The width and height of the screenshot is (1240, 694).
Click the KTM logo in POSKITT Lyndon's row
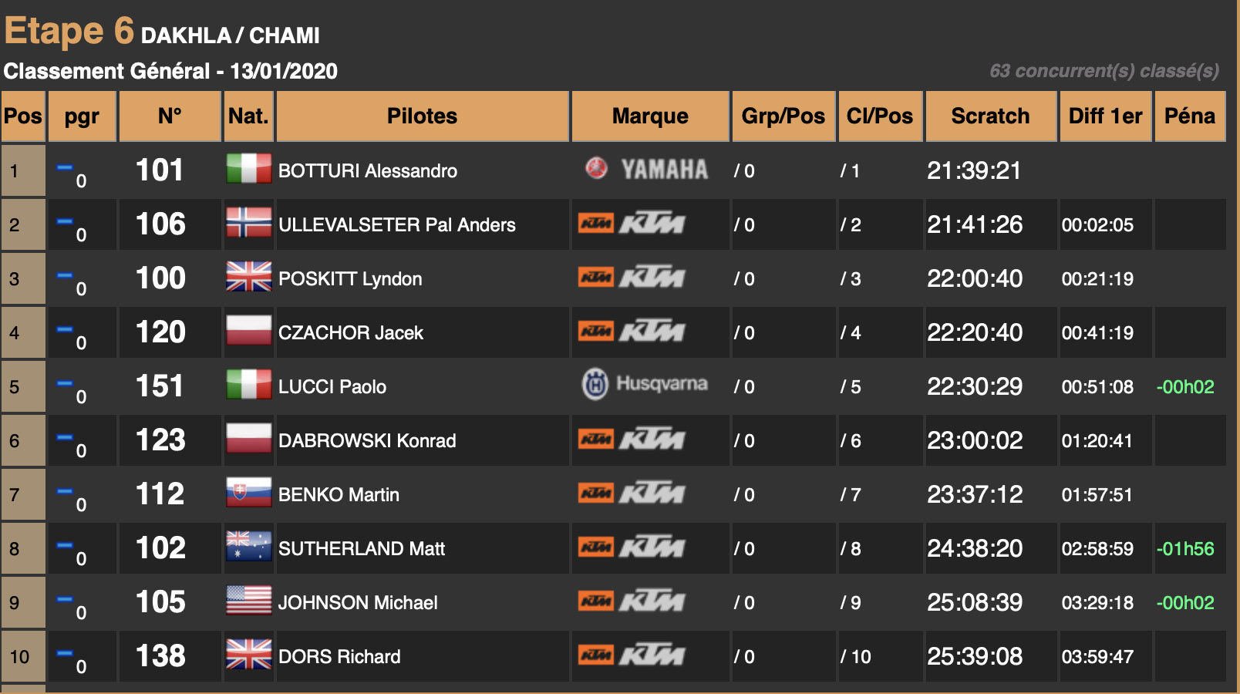click(x=632, y=277)
